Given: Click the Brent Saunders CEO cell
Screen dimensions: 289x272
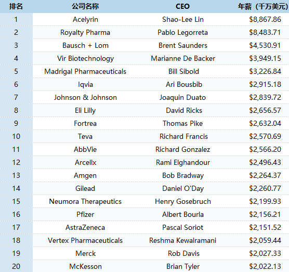Looking at the screenshot, I should click(183, 46).
